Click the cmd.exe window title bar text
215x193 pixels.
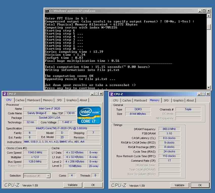point(72,11)
